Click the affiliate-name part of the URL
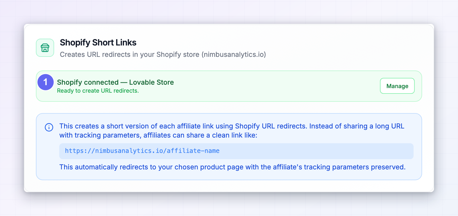 pos(193,151)
